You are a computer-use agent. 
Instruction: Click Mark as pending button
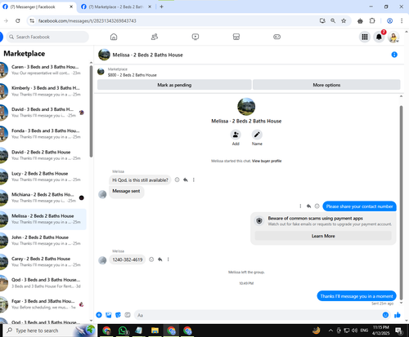click(x=174, y=85)
